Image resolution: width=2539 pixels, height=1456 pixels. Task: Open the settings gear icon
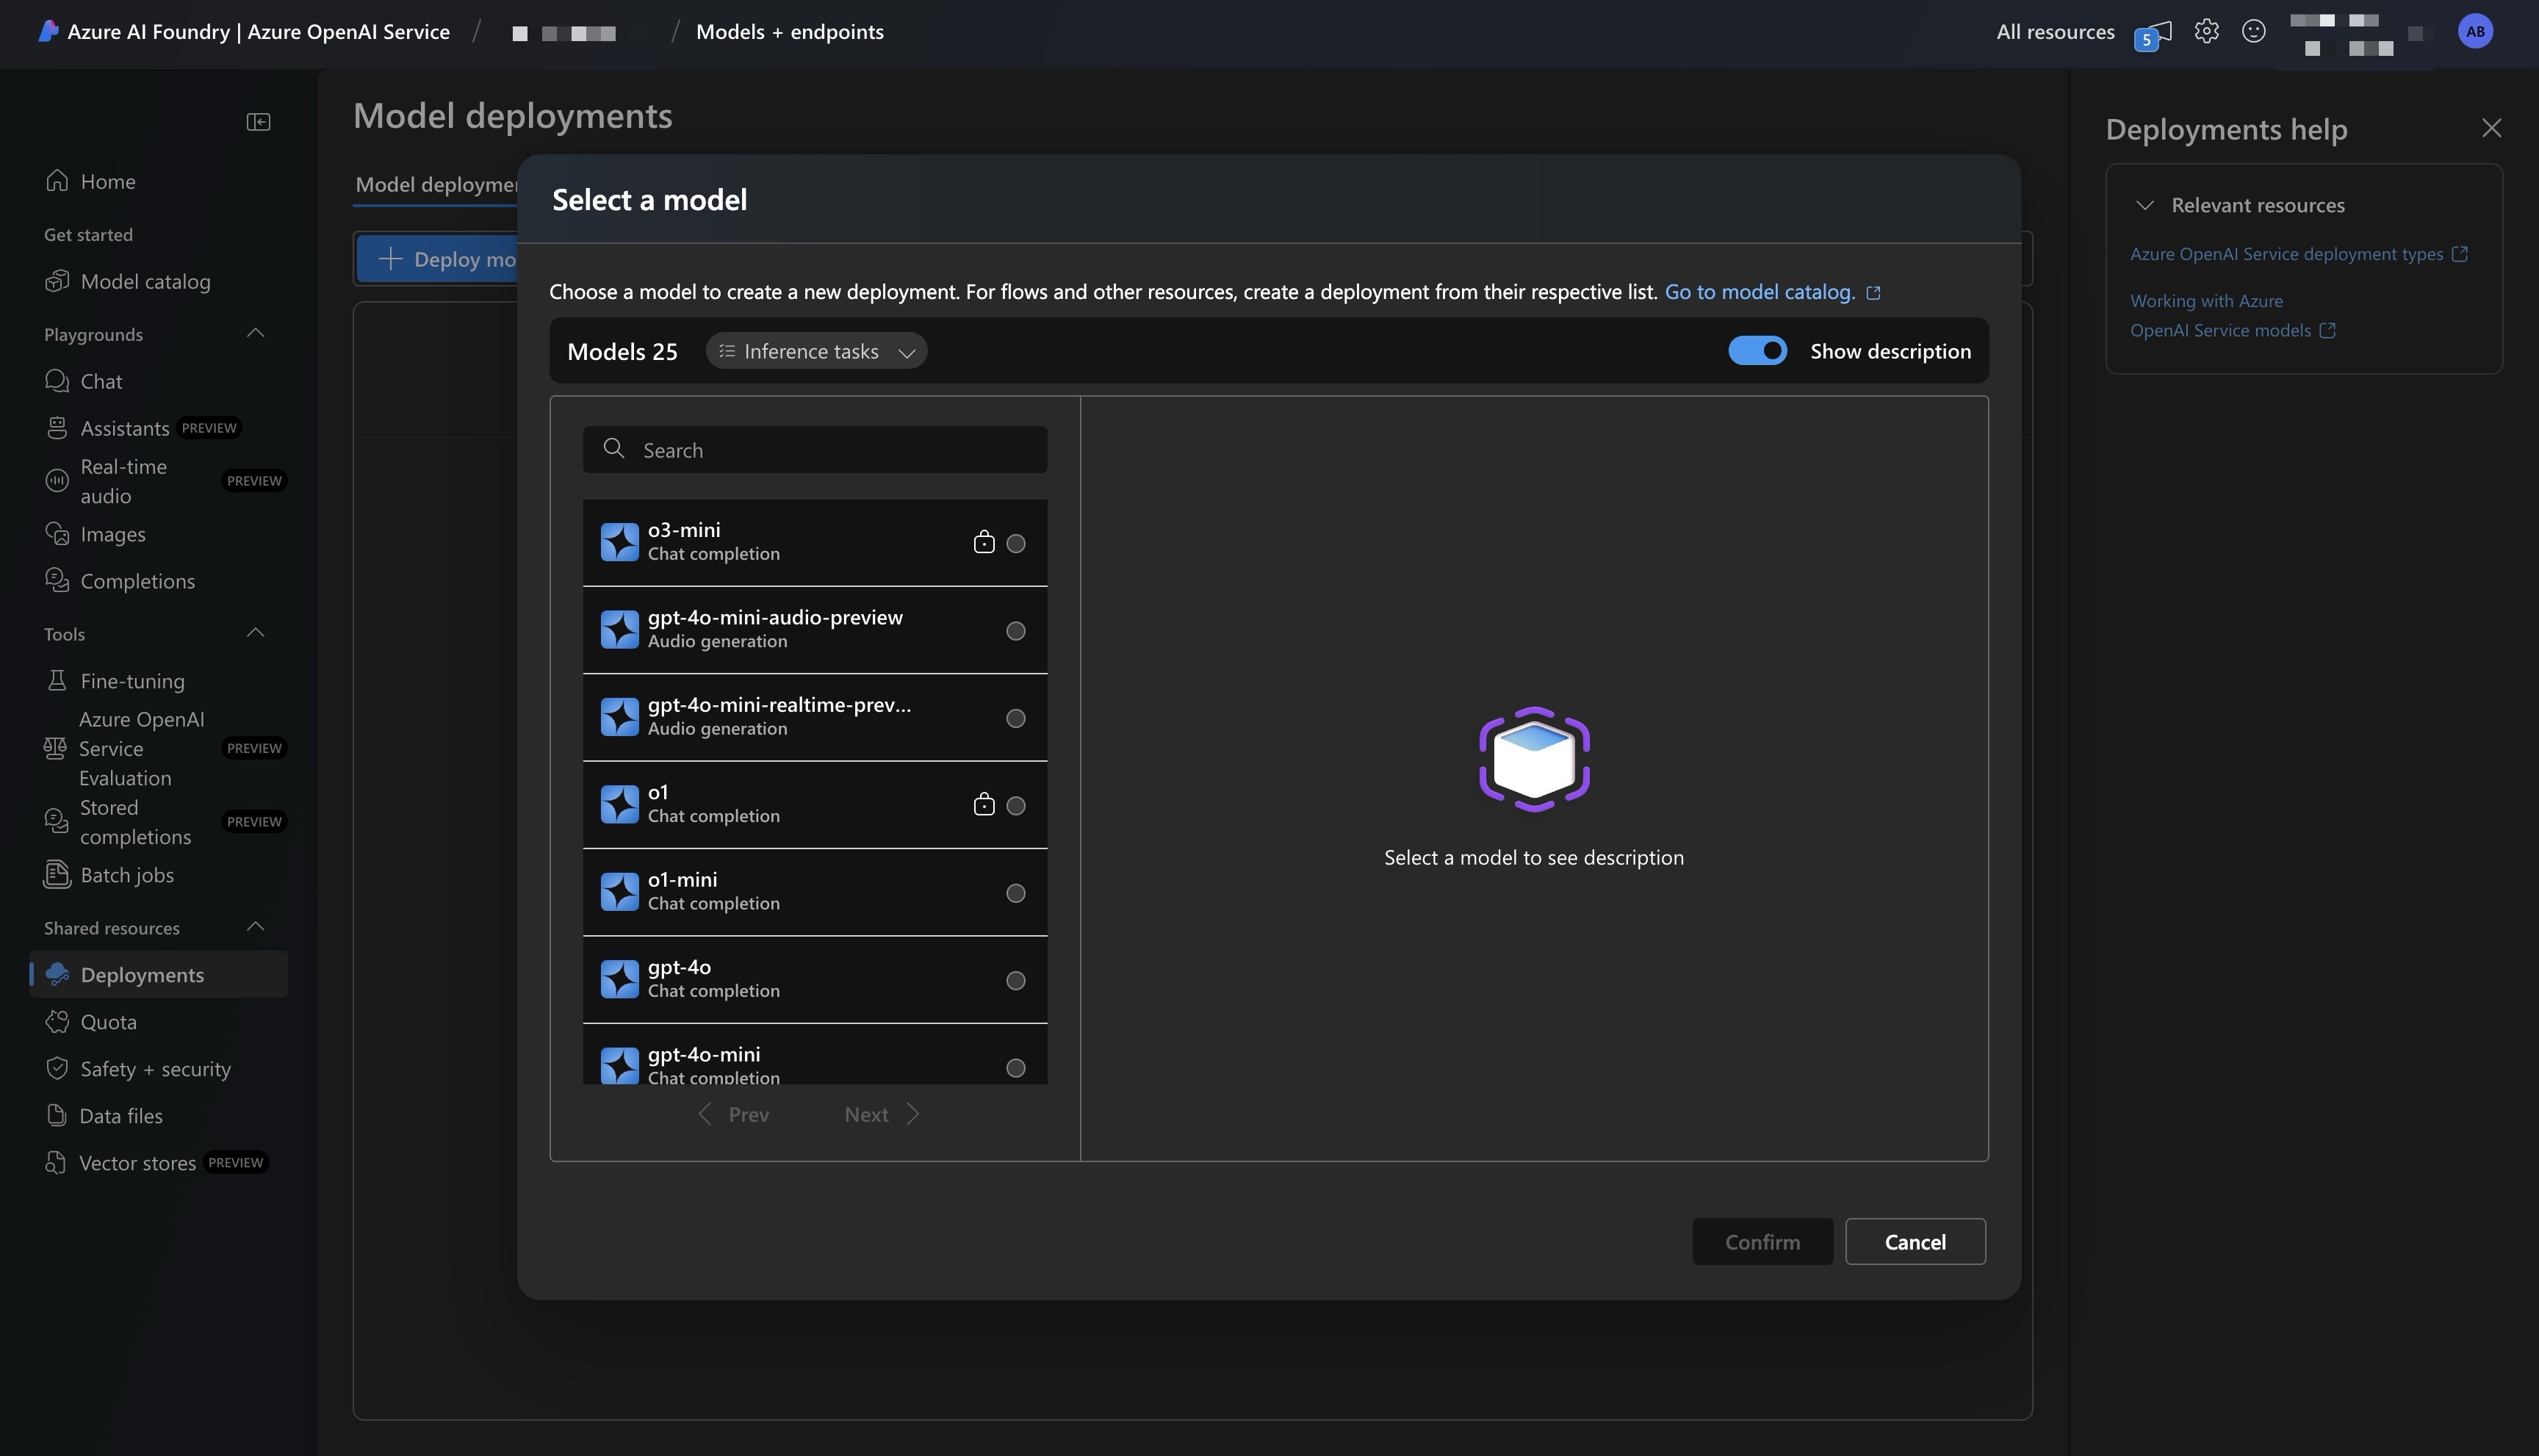2206,32
